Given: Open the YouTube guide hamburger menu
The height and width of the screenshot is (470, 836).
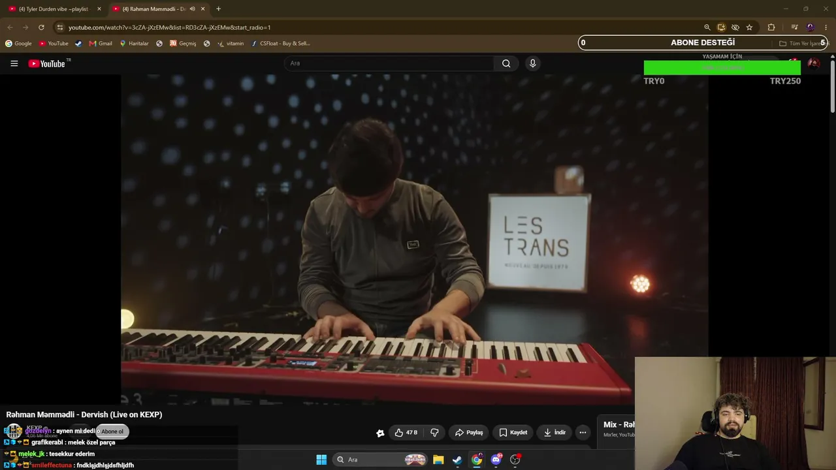Looking at the screenshot, I should click(x=14, y=63).
